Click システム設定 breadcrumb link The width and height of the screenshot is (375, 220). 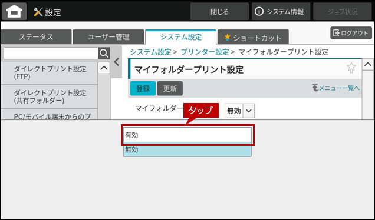point(150,52)
